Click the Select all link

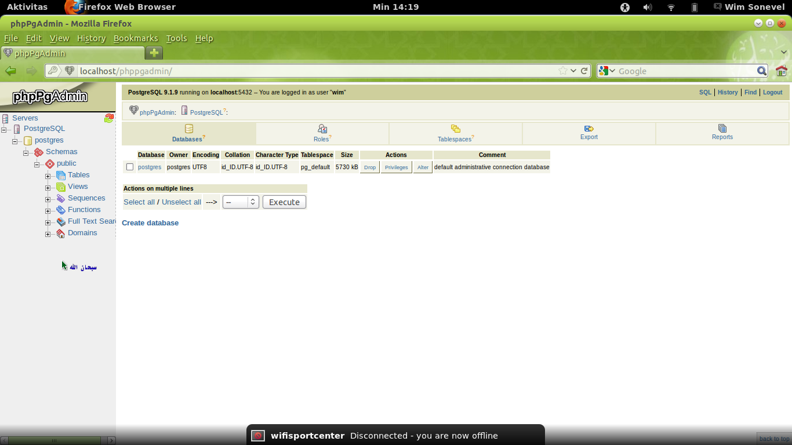point(139,202)
